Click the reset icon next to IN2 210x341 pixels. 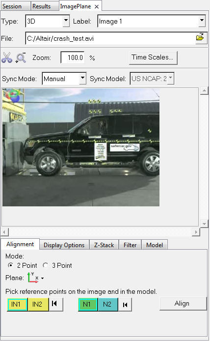(x=54, y=304)
